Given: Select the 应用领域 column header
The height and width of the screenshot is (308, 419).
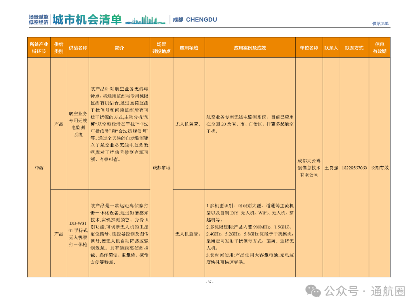Looking at the screenshot, I should (189, 48).
